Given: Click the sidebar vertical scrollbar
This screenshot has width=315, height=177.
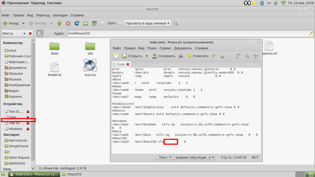Looking at the screenshot, I should pos(33,101).
